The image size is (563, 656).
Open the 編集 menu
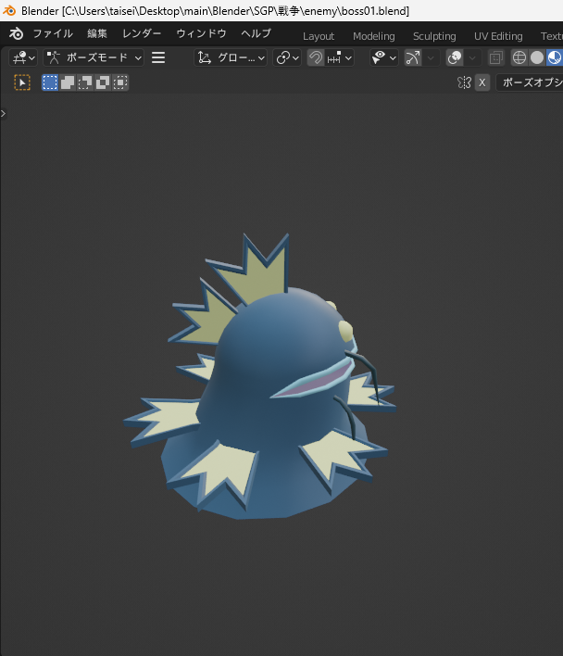[x=97, y=34]
